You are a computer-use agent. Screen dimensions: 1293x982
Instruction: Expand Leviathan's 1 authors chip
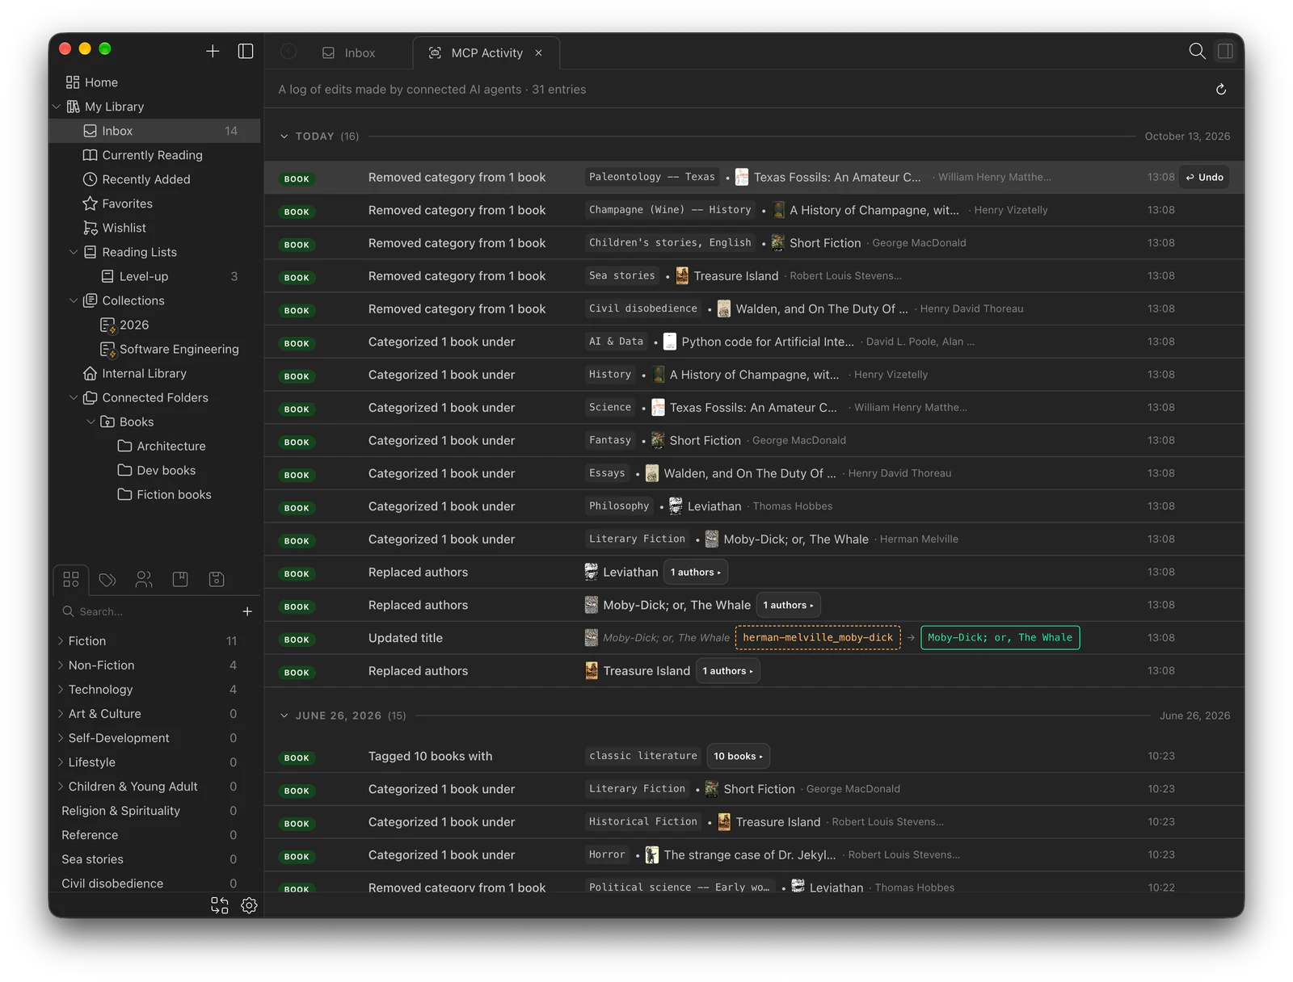(696, 572)
